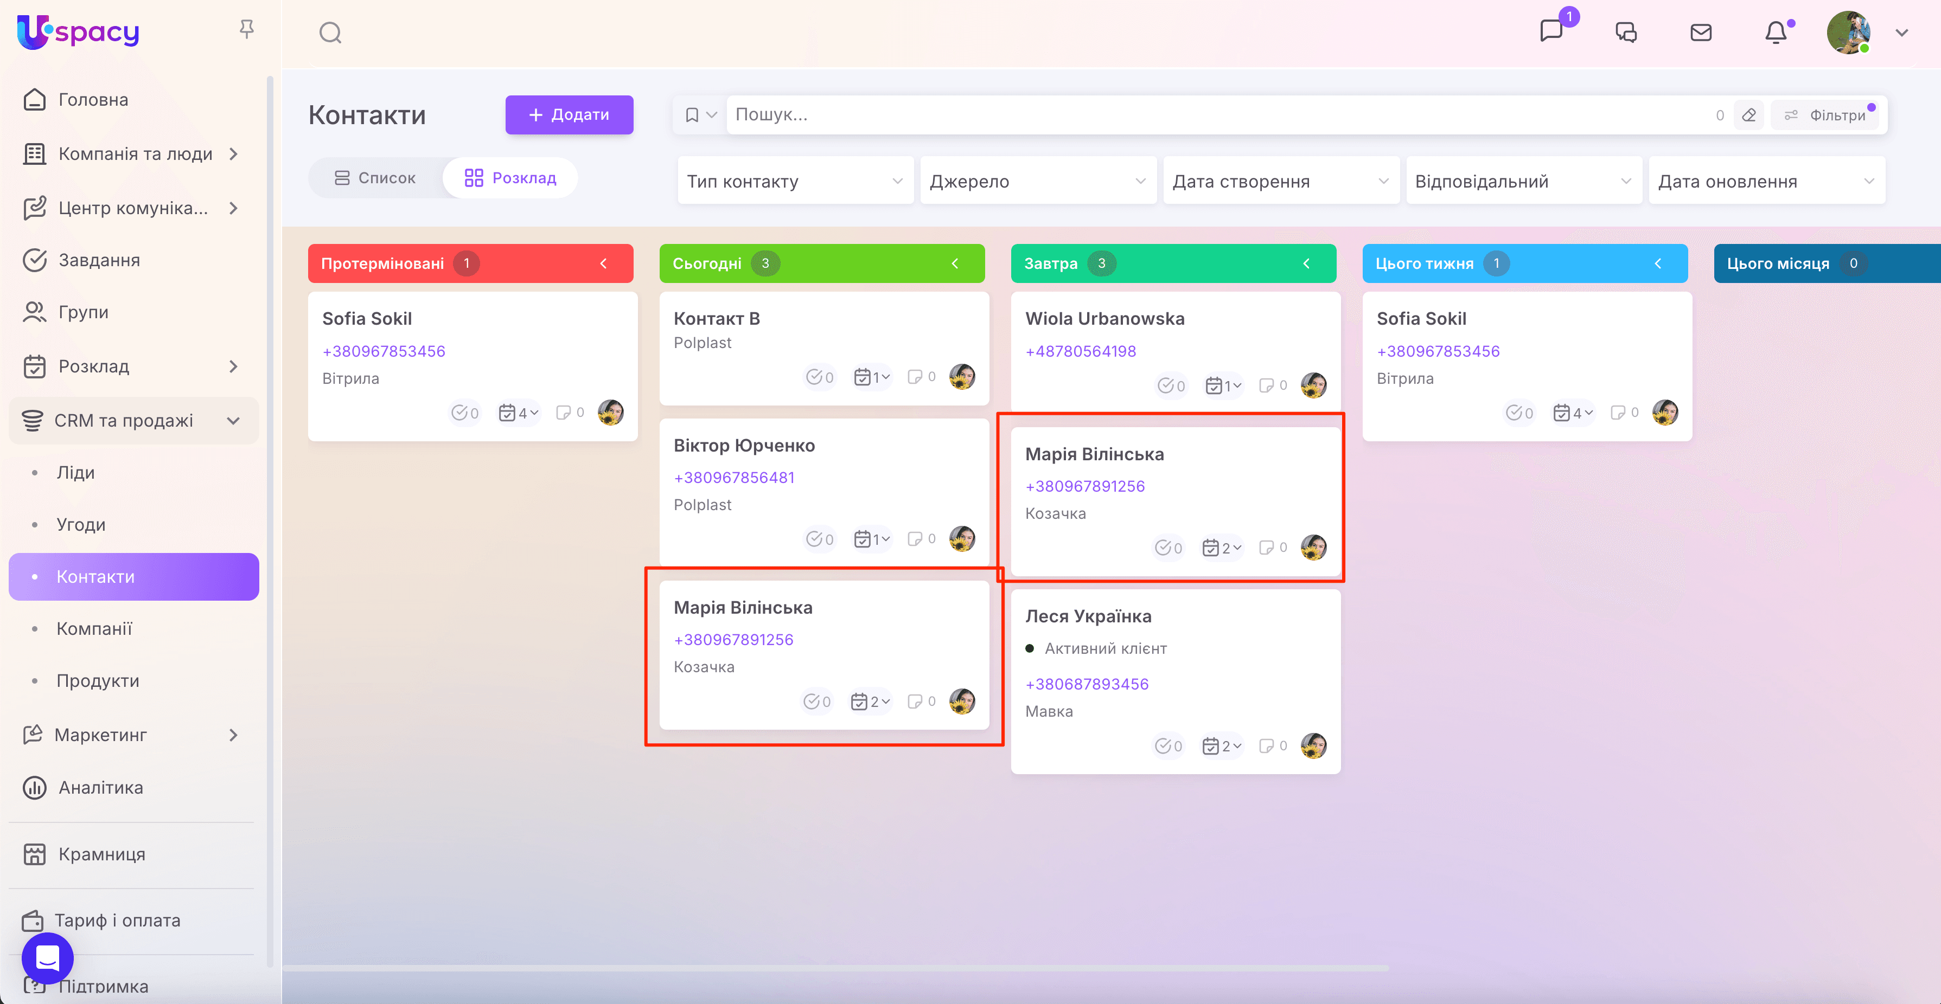
Task: Expand activities calendar on Цього тижня Sofia Sokil card
Action: point(1573,413)
